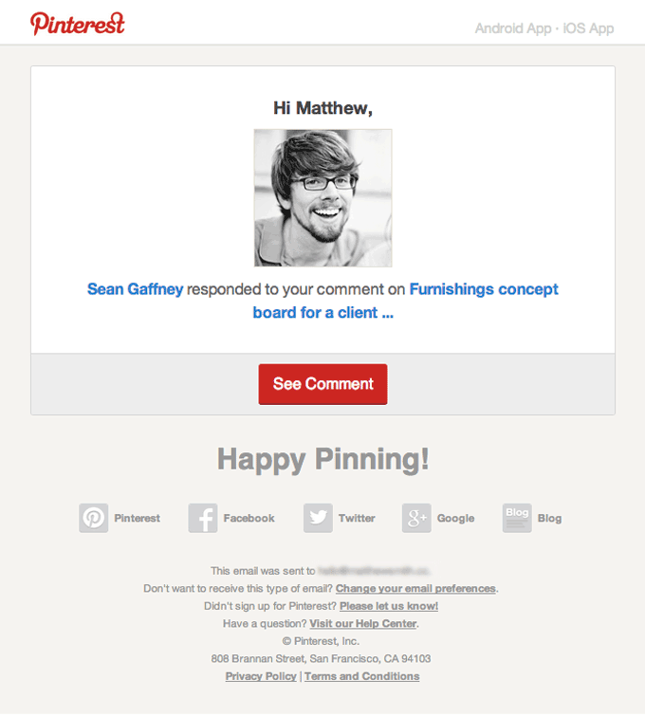The image size is (645, 716).
Task: Click the Please let us know link
Action: [389, 606]
